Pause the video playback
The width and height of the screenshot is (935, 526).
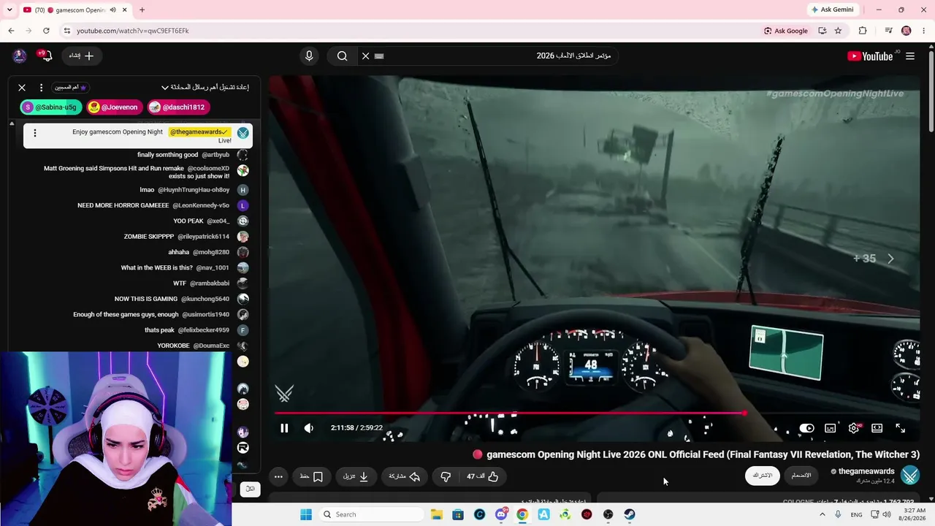(284, 428)
